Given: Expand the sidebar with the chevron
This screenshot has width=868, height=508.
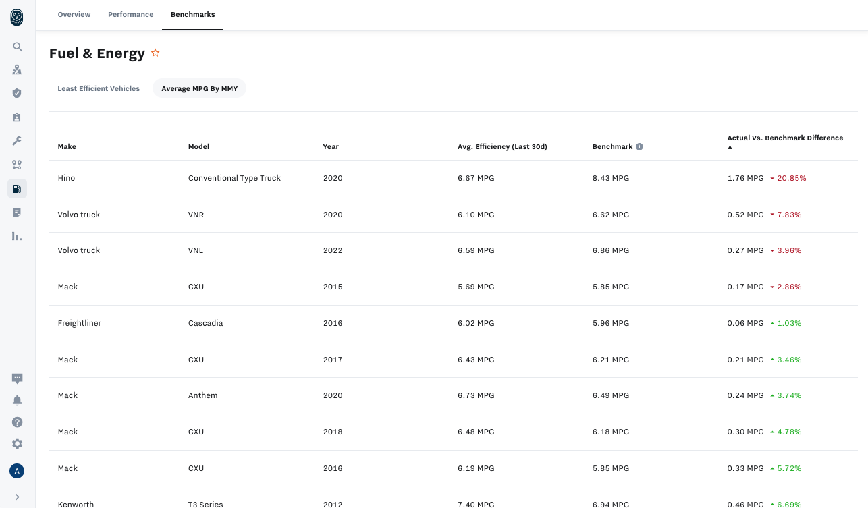Looking at the screenshot, I should pos(18,497).
